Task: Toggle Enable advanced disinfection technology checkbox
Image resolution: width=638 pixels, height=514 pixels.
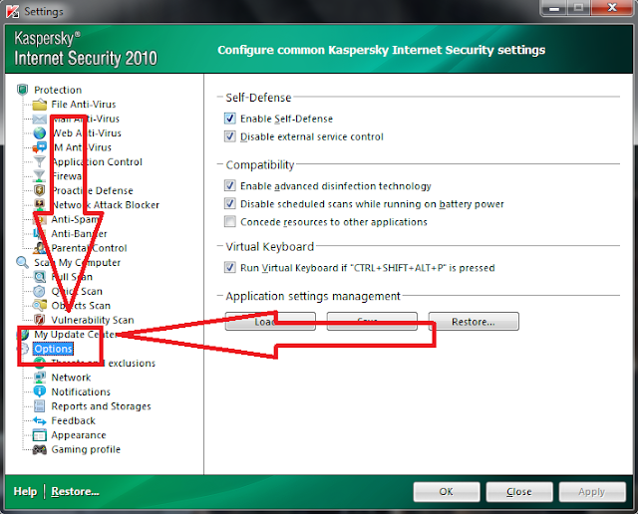Action: click(230, 186)
